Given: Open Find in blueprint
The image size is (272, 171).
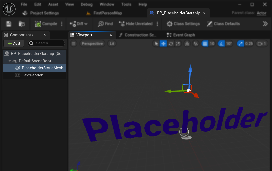Looking at the screenshot, I should tap(105, 24).
